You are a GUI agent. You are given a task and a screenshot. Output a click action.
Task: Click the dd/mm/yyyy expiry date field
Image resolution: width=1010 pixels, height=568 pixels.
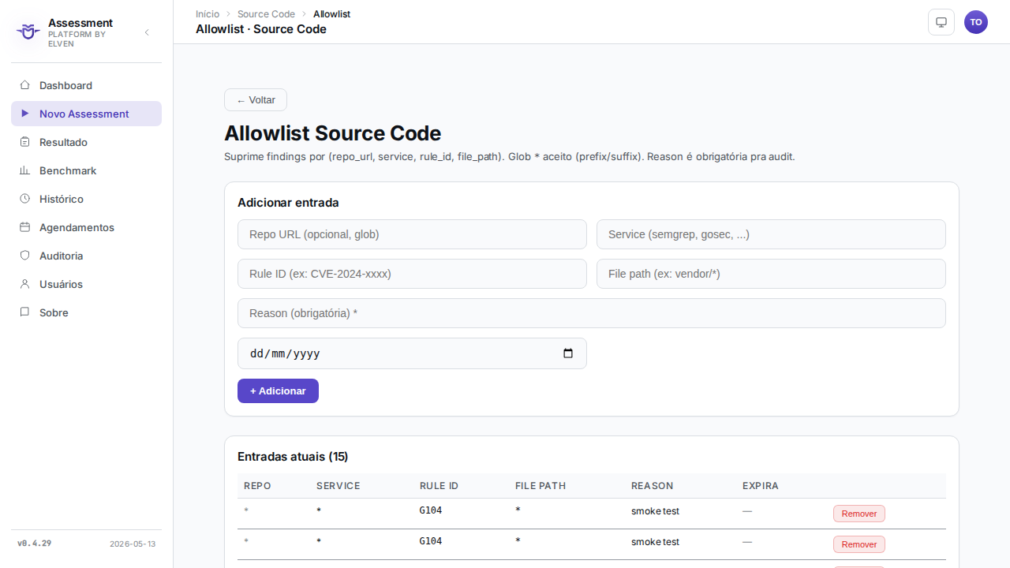tap(412, 353)
